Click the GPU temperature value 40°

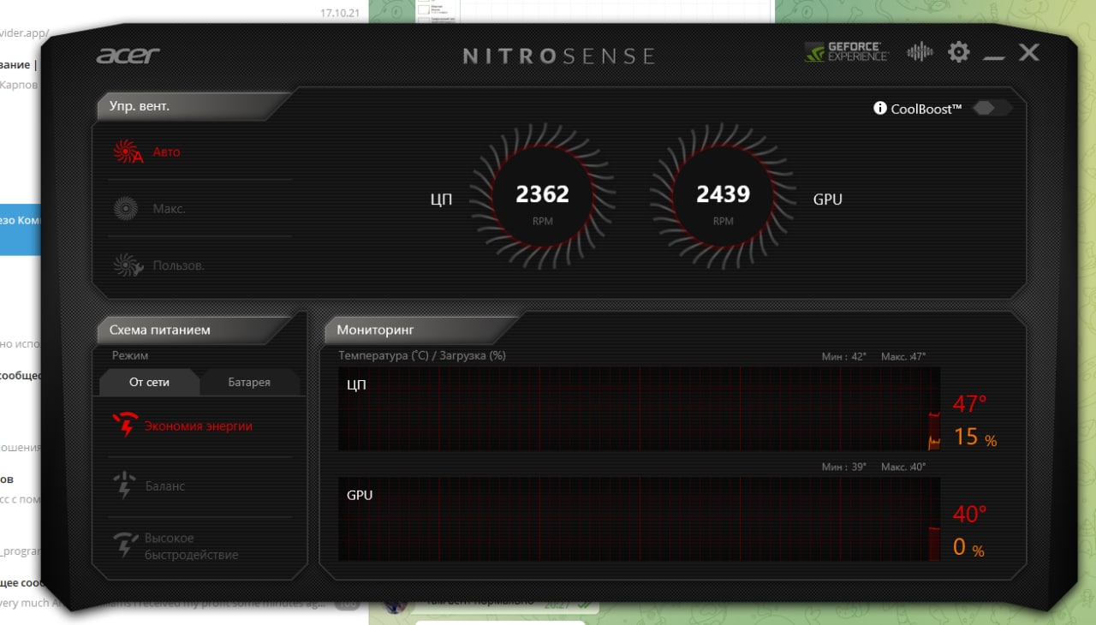coord(970,514)
